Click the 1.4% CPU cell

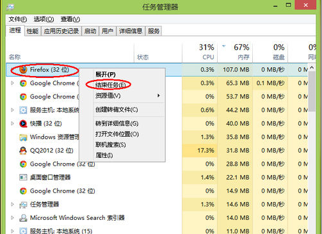200,177
